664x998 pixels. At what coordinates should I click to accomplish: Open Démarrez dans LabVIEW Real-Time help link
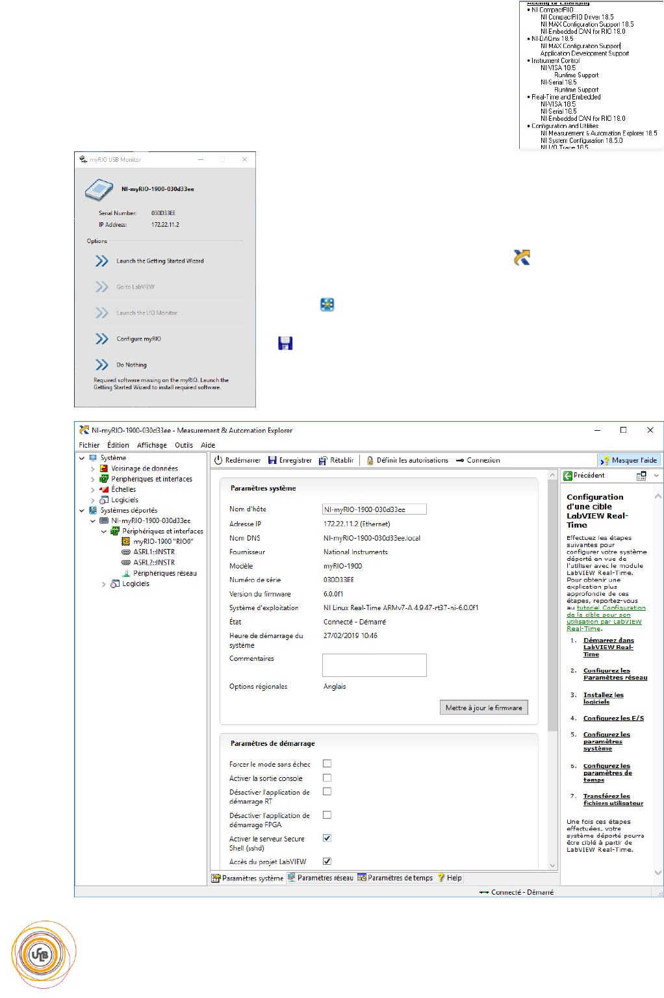coord(609,647)
